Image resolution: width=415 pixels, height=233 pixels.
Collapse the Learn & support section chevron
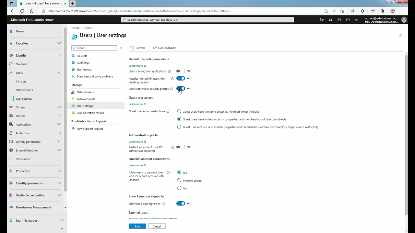click(63, 220)
